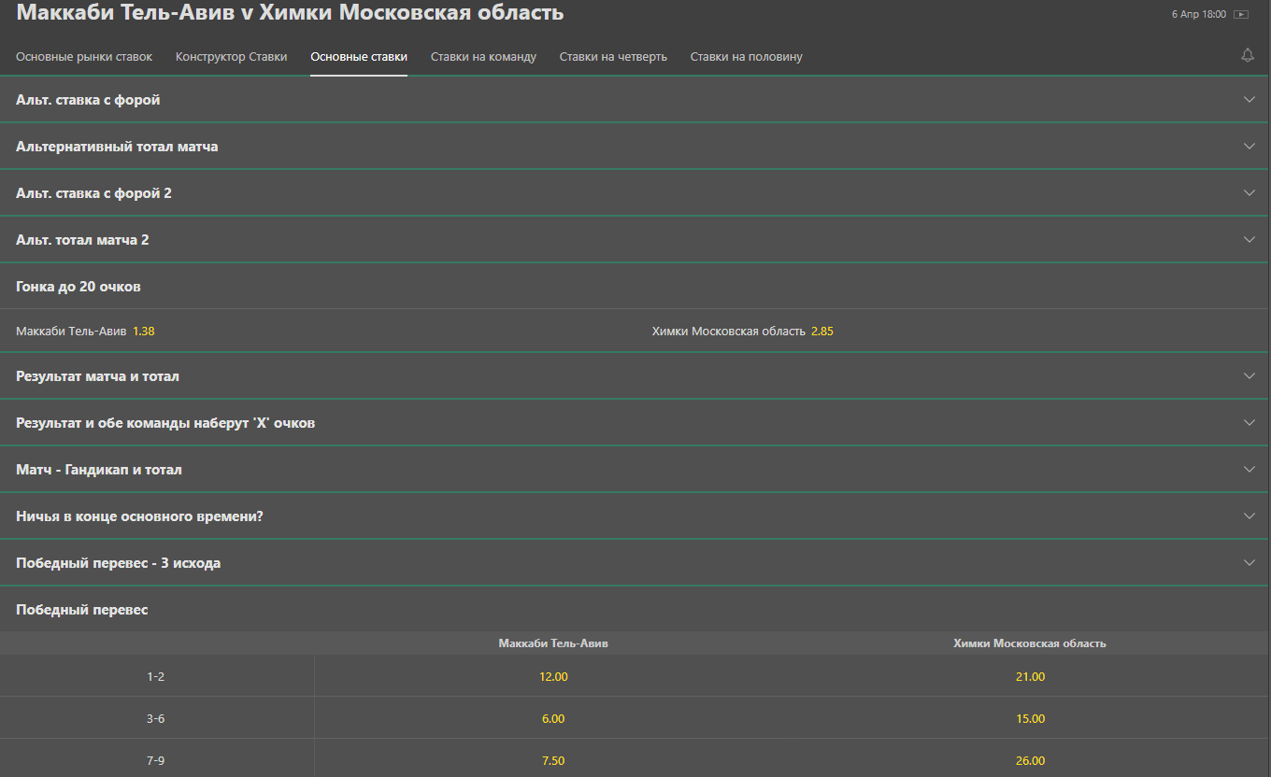Screen dimensions: 1271x777
Task: Open Конструктор Ставки tab
Action: 232,57
